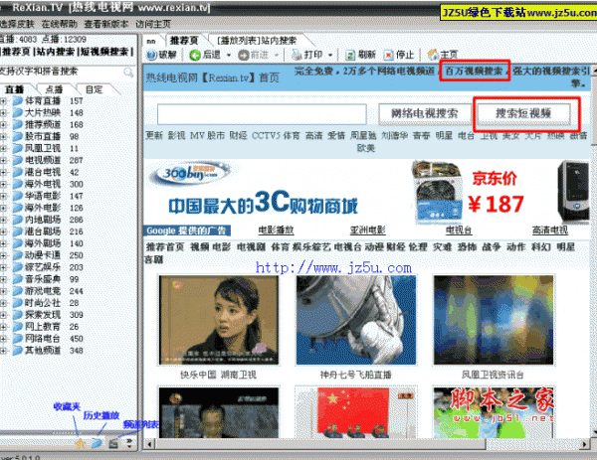Click the stop (停止) toolbar icon
This screenshot has width=597, height=460.
[388, 55]
